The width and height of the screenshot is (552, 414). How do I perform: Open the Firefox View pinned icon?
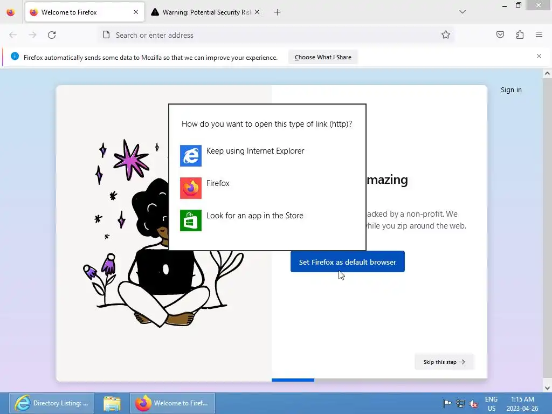11,12
